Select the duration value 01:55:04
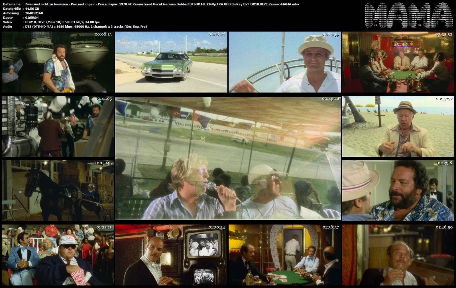Viewport: 456px width, 288px height. pos(32,18)
